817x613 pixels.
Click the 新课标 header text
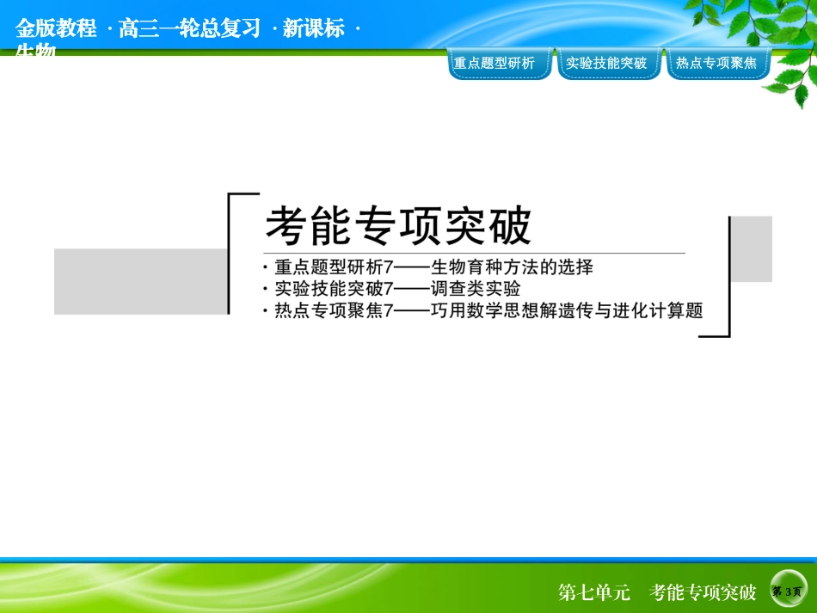(x=314, y=28)
